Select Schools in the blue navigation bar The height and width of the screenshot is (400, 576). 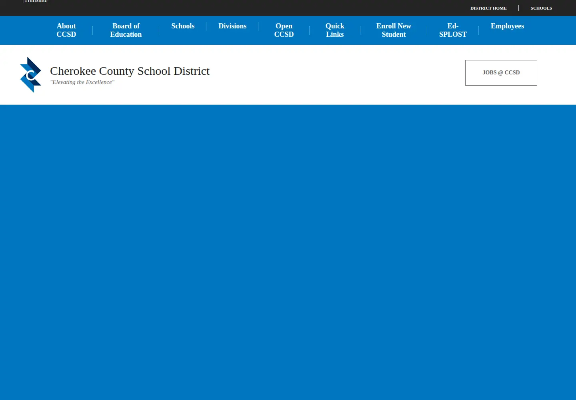[x=183, y=26]
